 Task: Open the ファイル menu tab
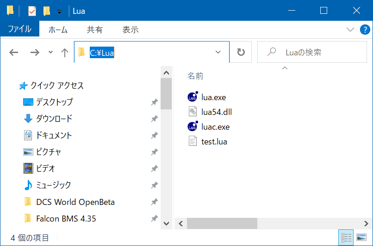click(20, 29)
